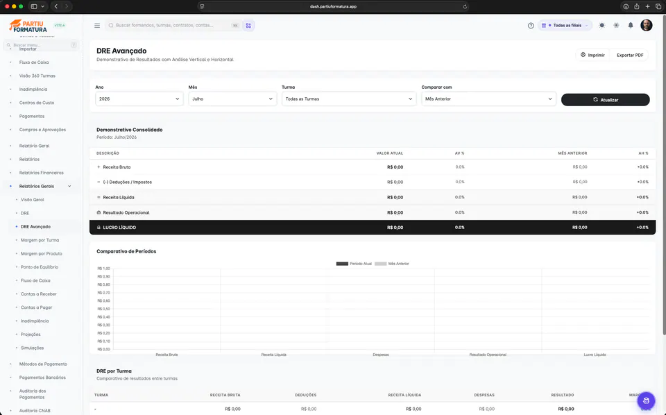Open a new Safari tab
The height and width of the screenshot is (415, 666).
pyautogui.click(x=647, y=6)
